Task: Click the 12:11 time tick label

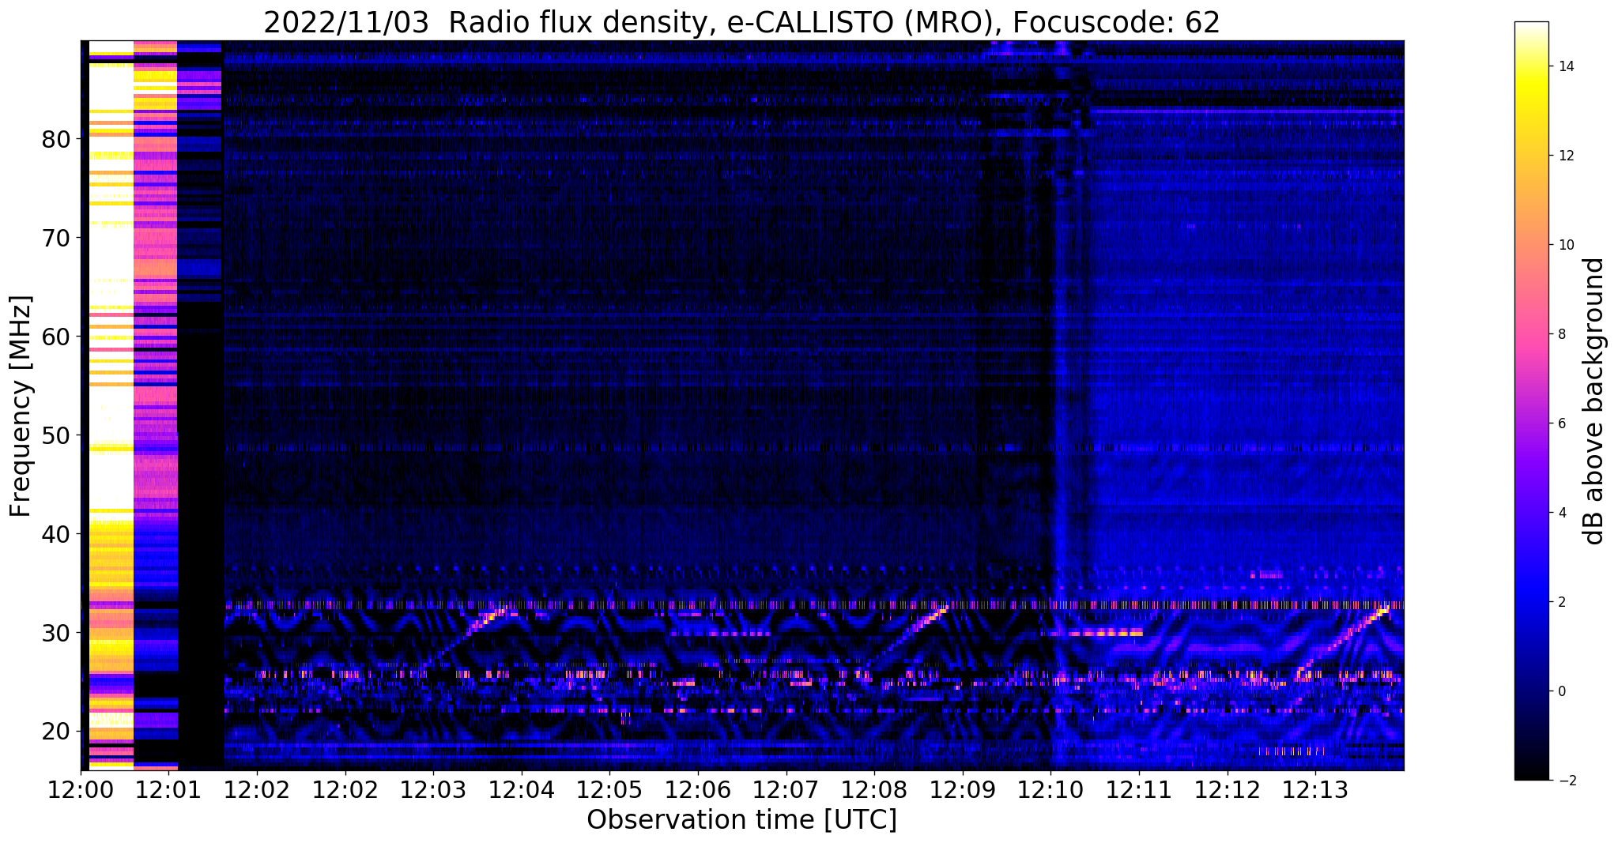Action: [1139, 789]
